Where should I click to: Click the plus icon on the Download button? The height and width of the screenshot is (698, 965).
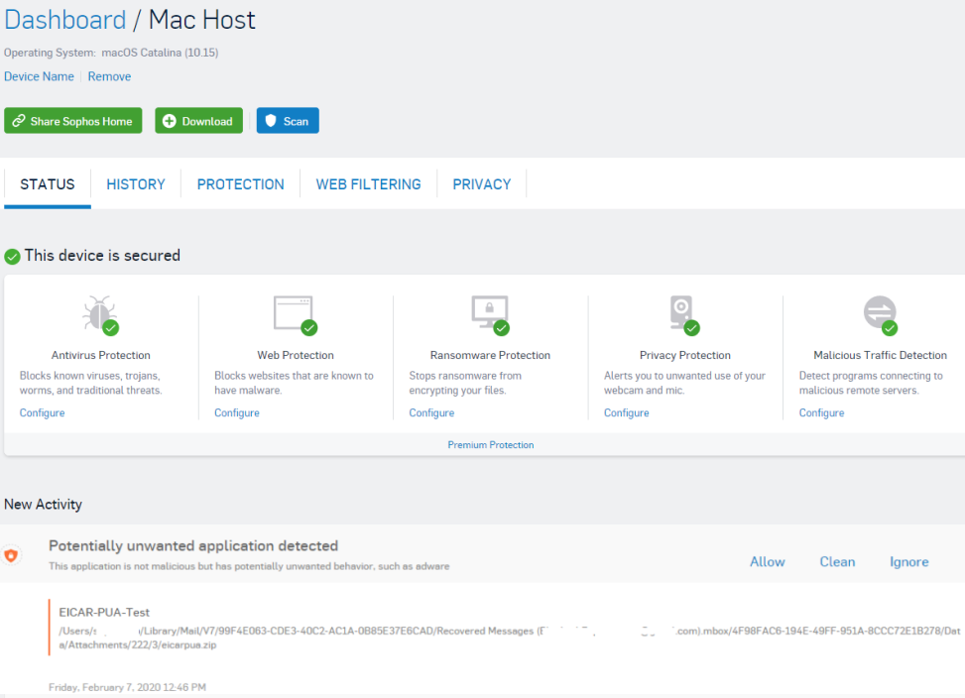[x=170, y=120]
